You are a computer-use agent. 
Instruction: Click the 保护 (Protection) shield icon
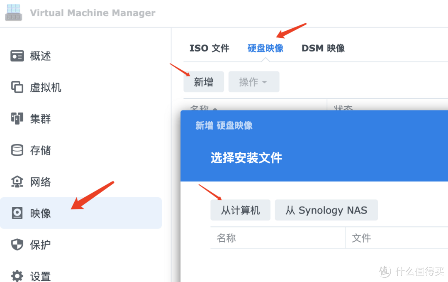pos(17,245)
